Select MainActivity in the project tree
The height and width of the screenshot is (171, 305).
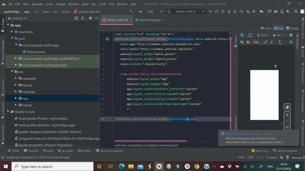click(x=34, y=52)
